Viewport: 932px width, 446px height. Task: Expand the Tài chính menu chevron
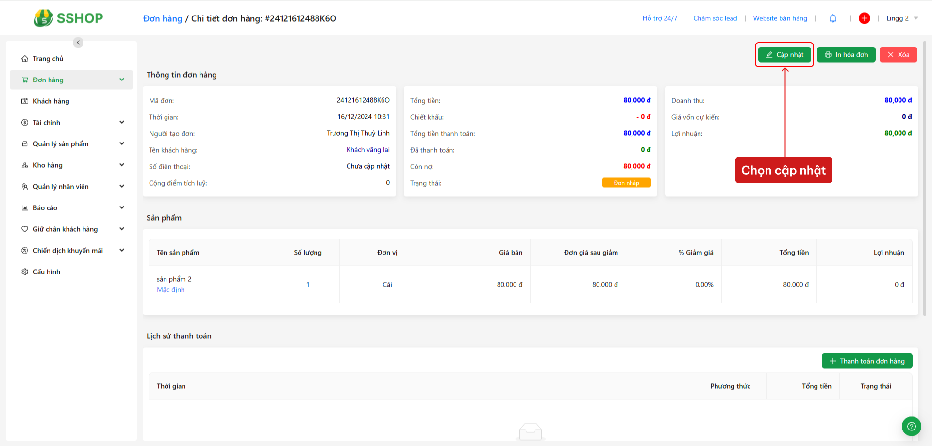[122, 123]
